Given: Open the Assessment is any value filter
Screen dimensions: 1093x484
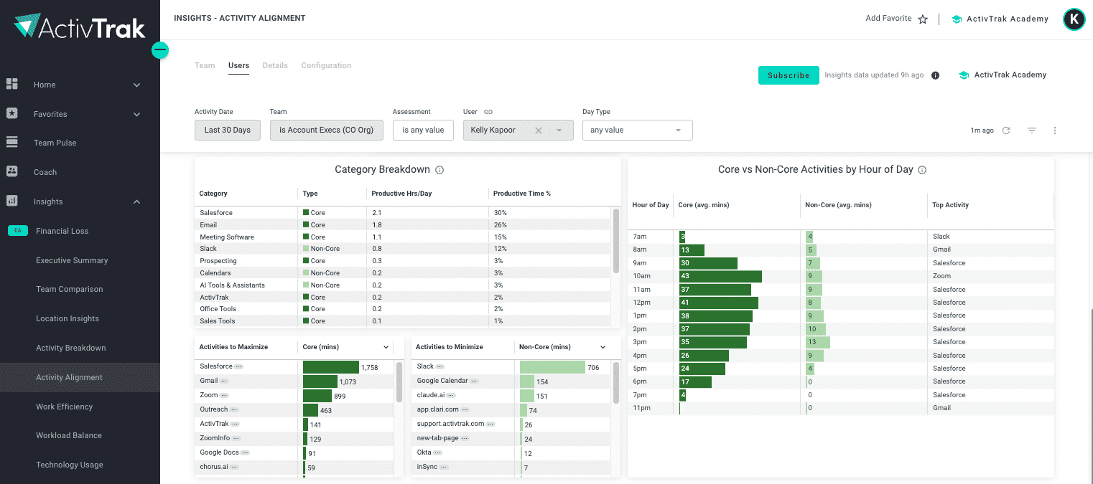Looking at the screenshot, I should point(424,131).
